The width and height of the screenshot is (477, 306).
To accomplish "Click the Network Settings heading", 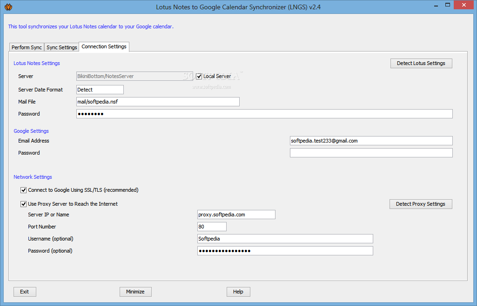I will pos(33,177).
